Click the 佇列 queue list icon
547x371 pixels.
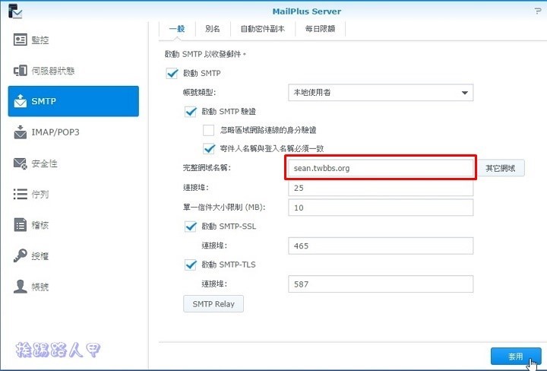tap(21, 194)
